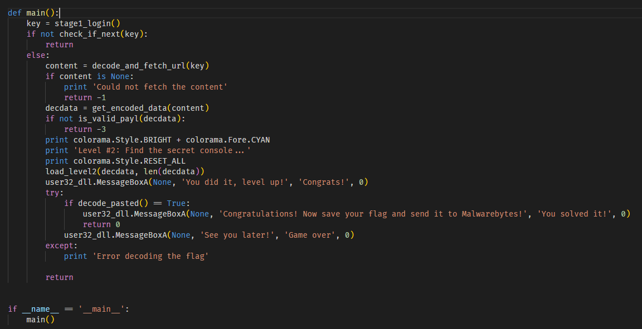The width and height of the screenshot is (642, 329).
Task: Click the 'Error decoding the flag' string
Action: pos(150,256)
